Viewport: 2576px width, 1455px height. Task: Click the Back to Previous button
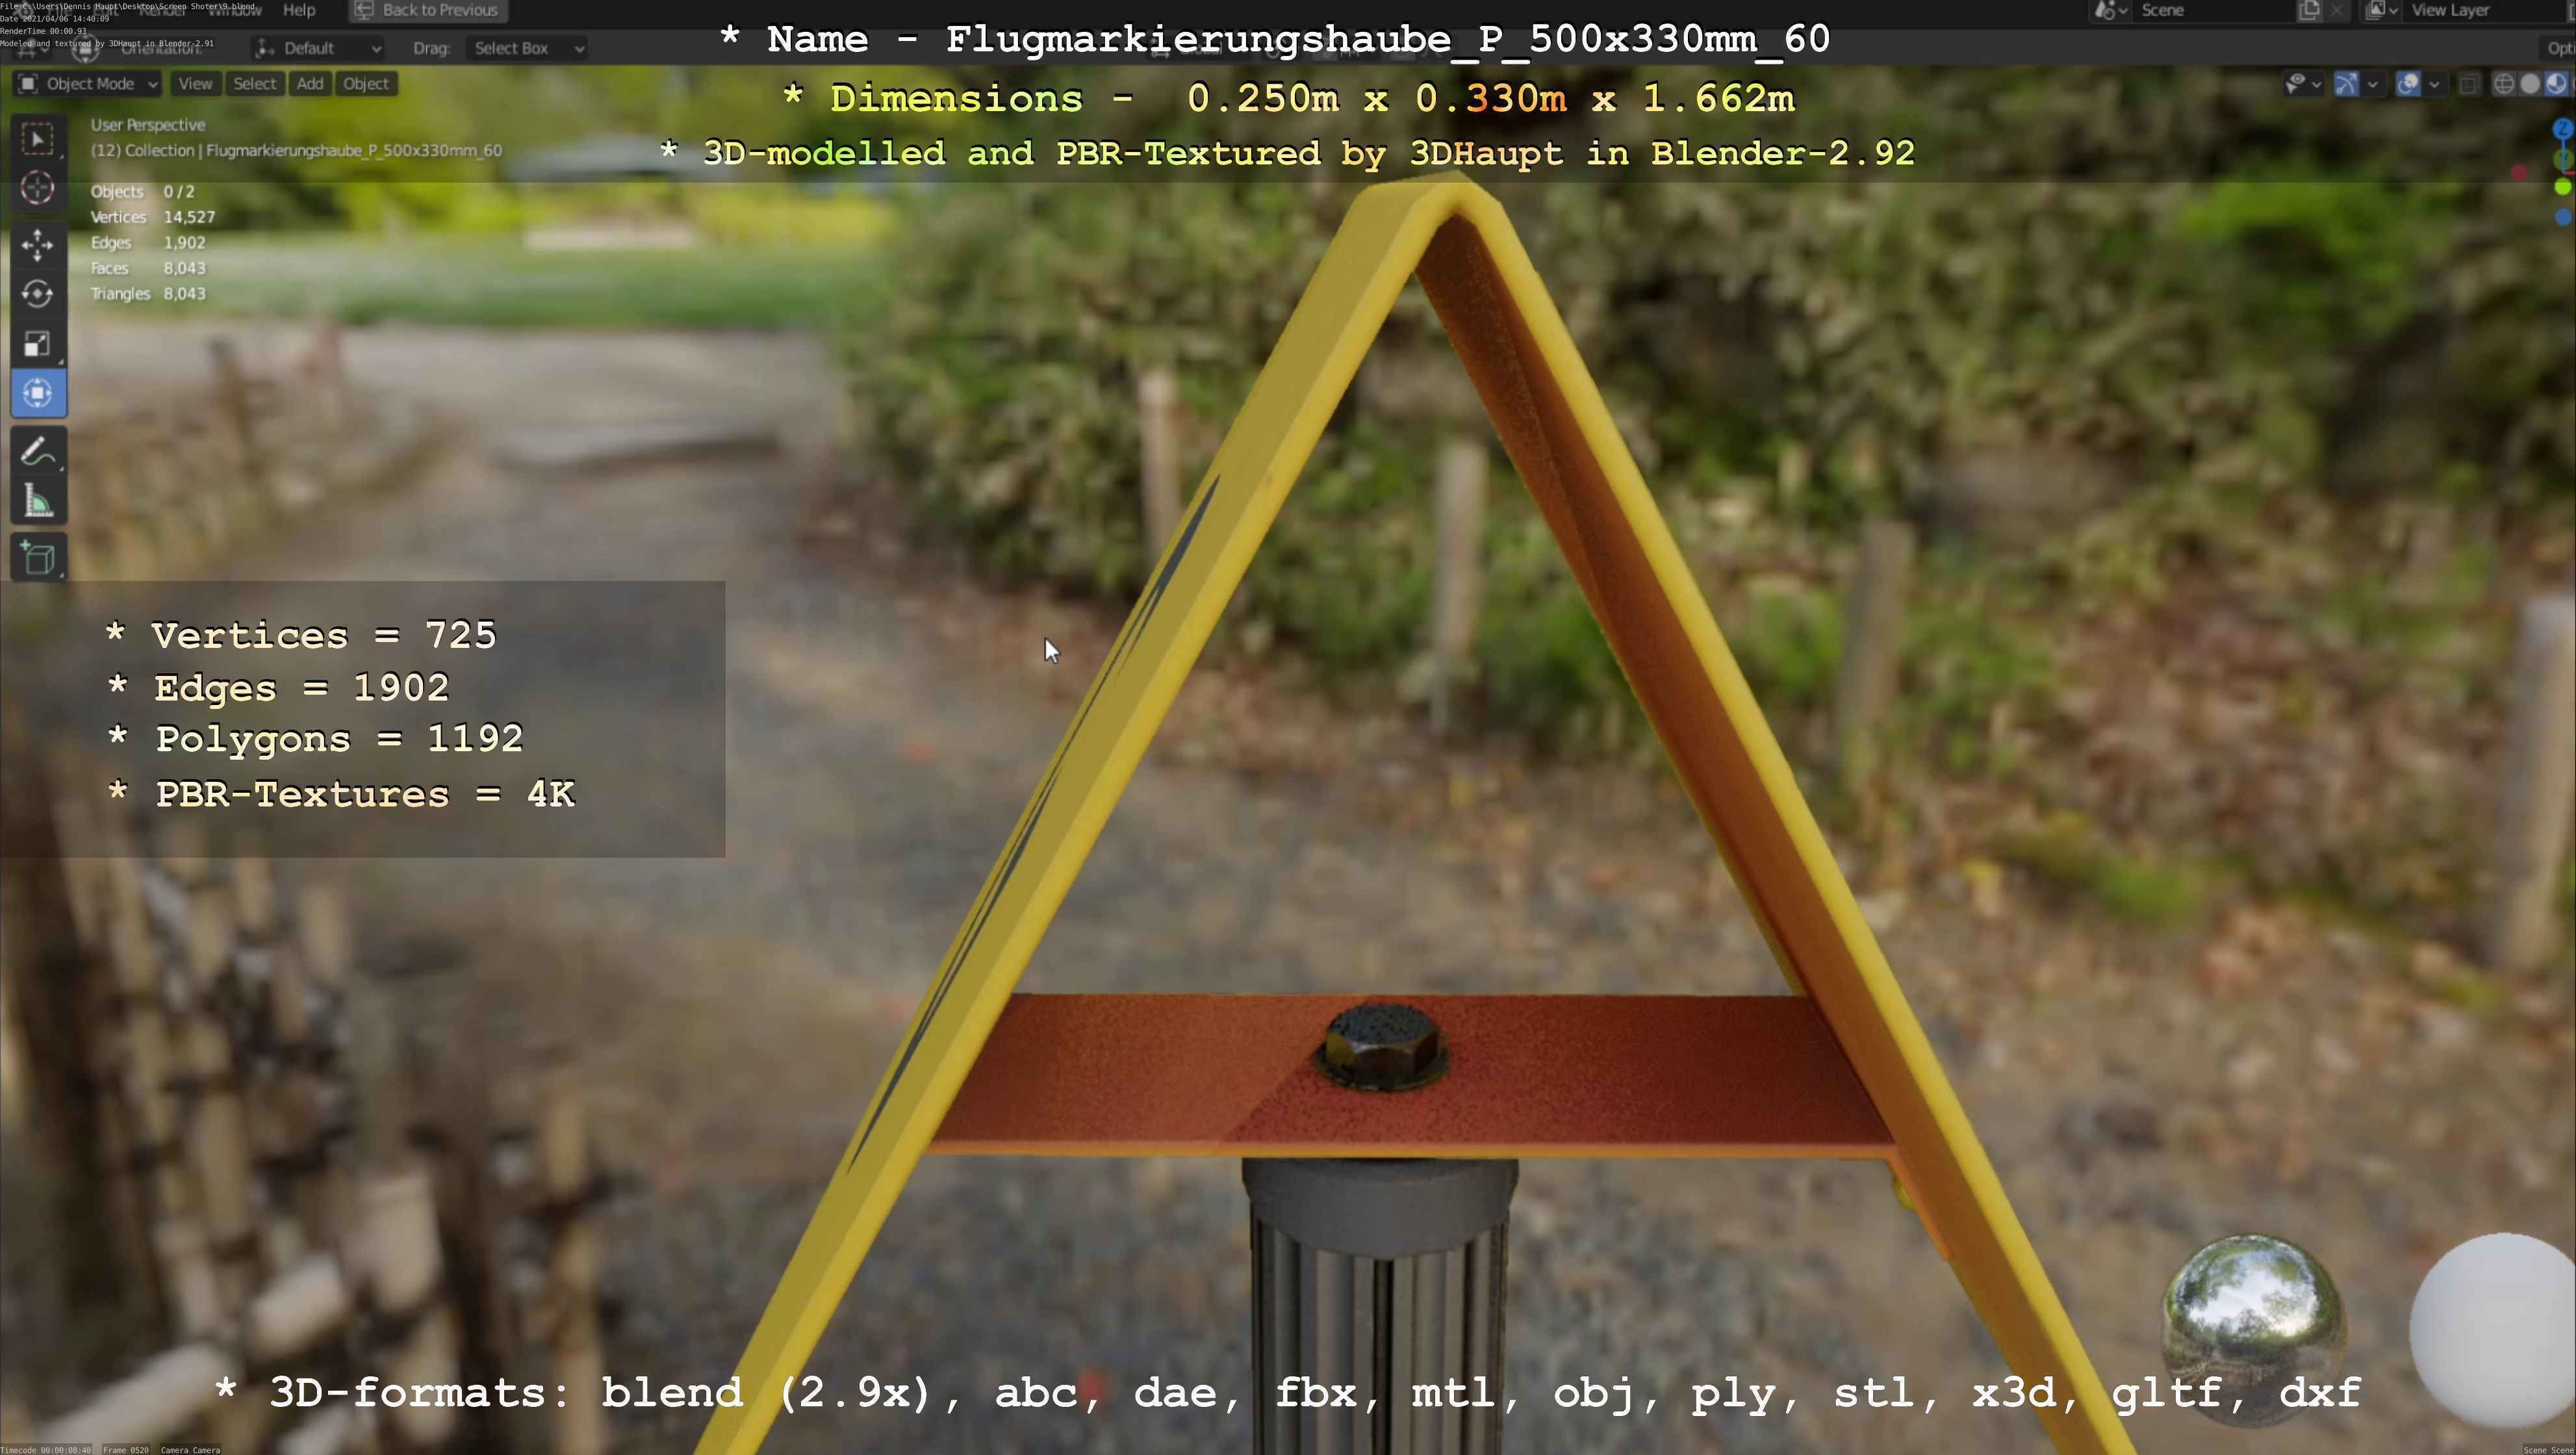[x=428, y=10]
